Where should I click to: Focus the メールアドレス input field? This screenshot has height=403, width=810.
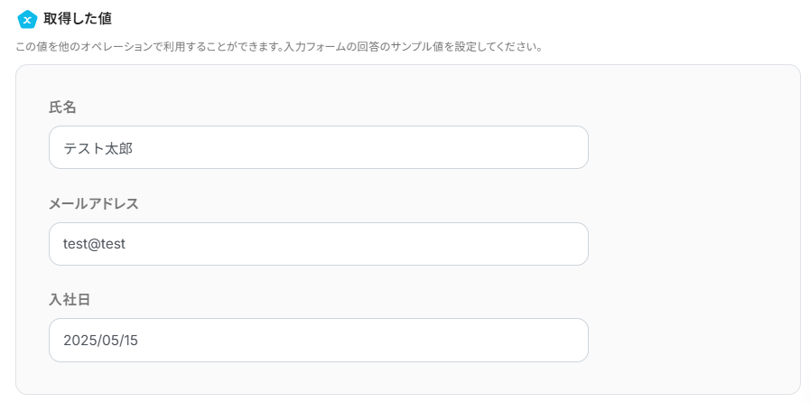click(318, 244)
